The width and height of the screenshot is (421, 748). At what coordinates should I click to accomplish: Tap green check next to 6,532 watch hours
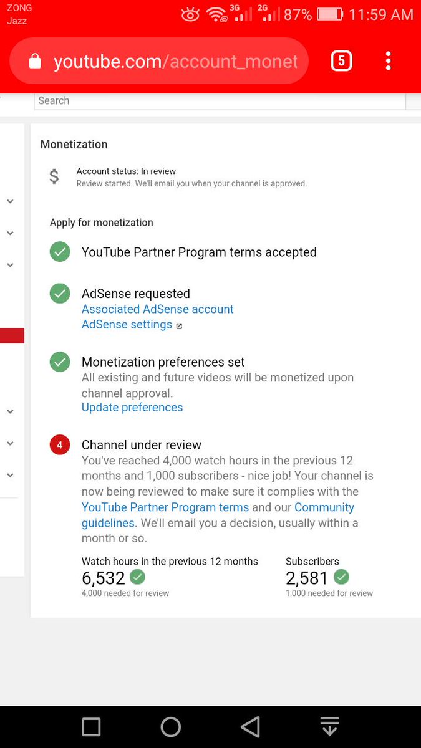click(x=137, y=577)
